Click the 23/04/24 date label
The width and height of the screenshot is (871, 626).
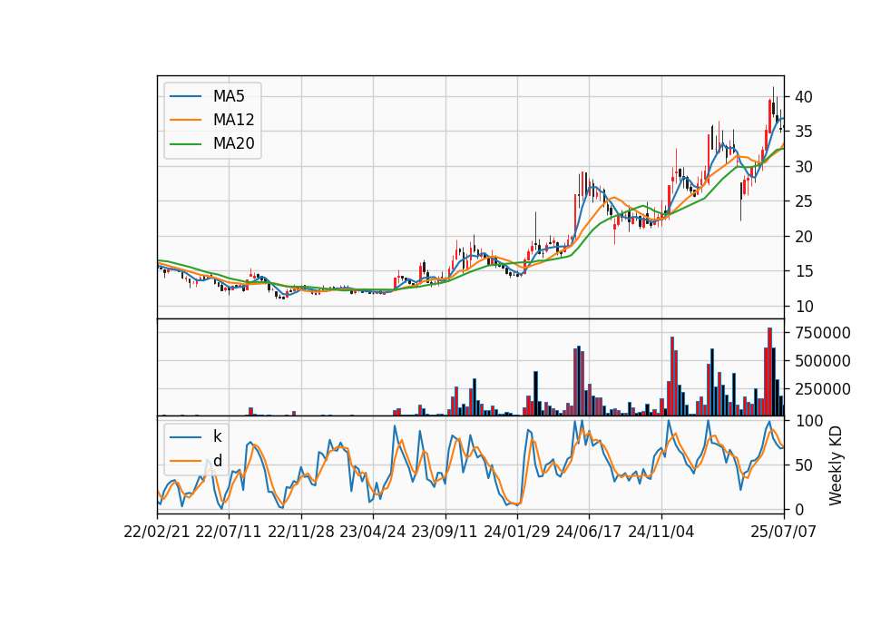tap(373, 532)
